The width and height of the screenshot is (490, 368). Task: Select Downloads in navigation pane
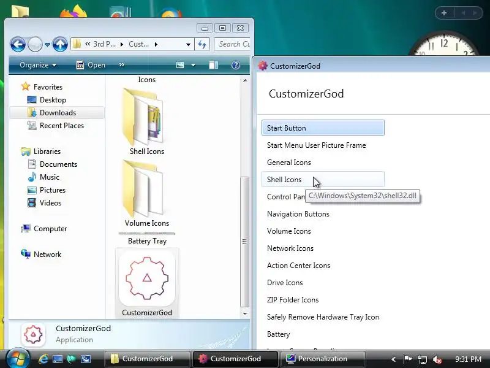(x=57, y=113)
